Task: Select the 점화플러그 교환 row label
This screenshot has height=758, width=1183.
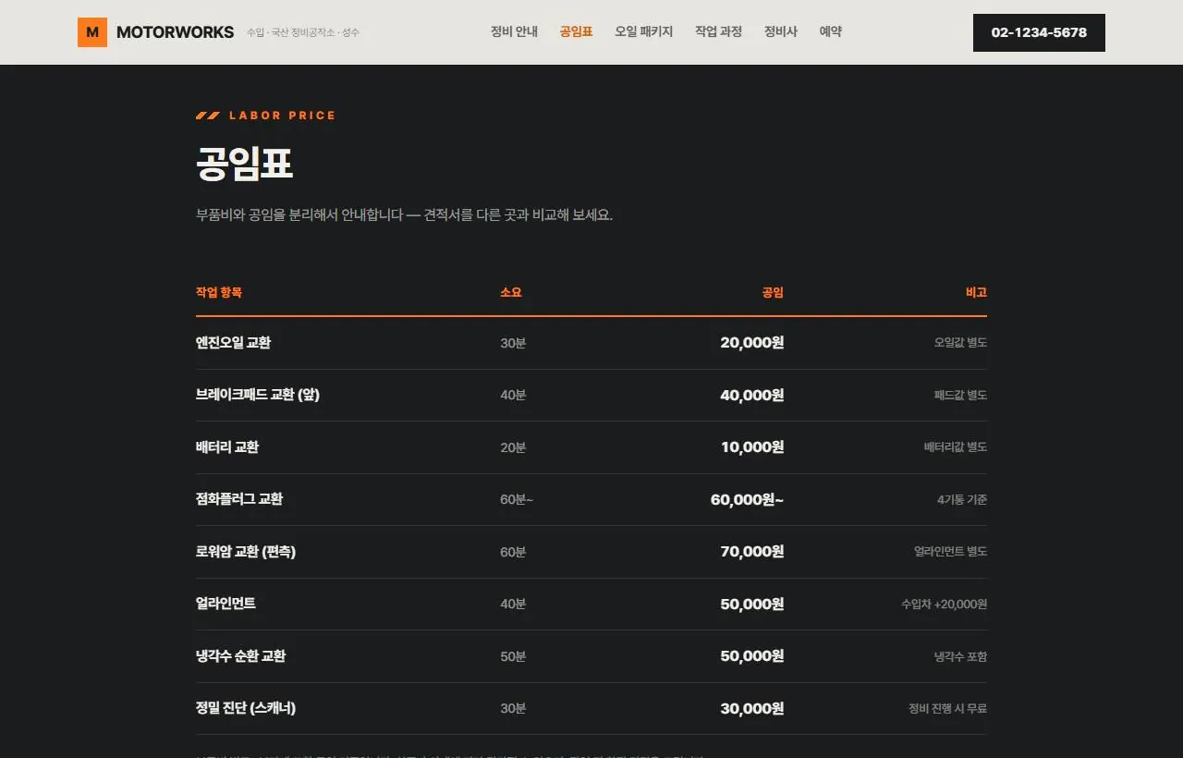Action: tap(239, 499)
